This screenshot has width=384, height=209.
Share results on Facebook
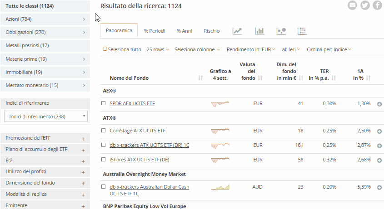point(377,5)
